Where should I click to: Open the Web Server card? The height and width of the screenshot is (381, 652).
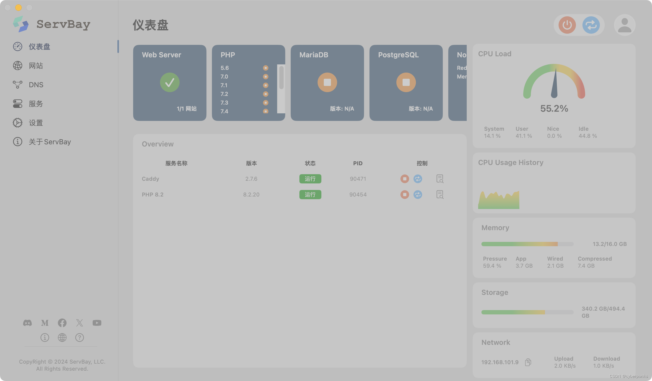170,83
